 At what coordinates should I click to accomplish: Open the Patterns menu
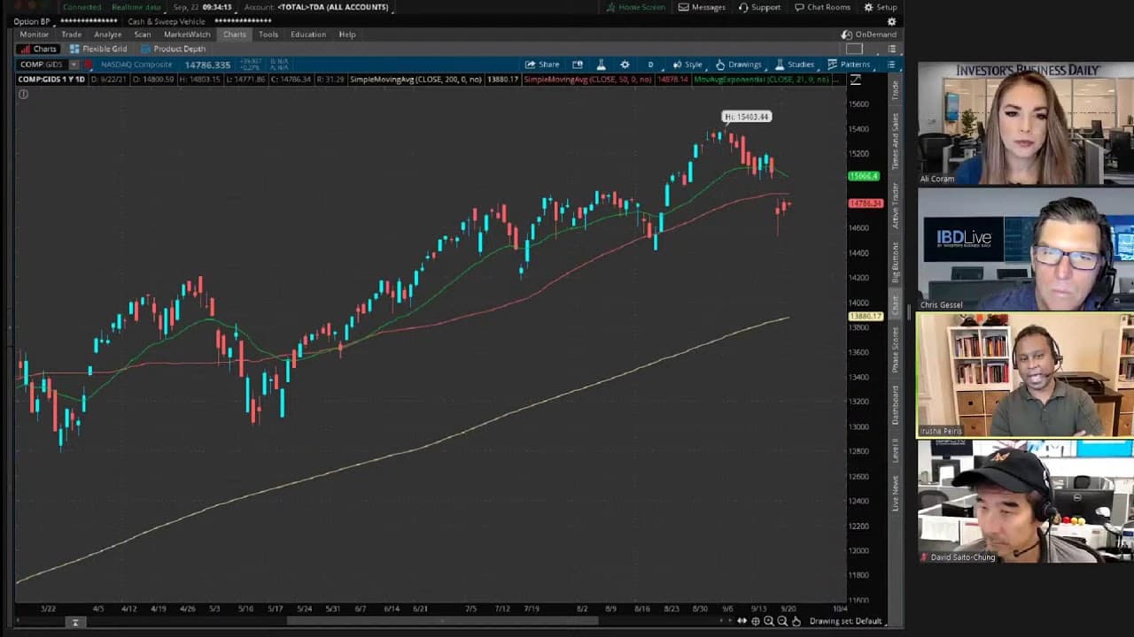849,65
